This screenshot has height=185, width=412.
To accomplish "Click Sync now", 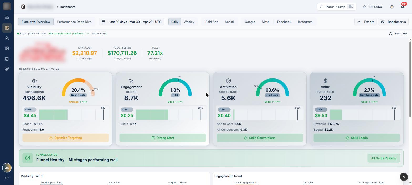I will click(398, 34).
